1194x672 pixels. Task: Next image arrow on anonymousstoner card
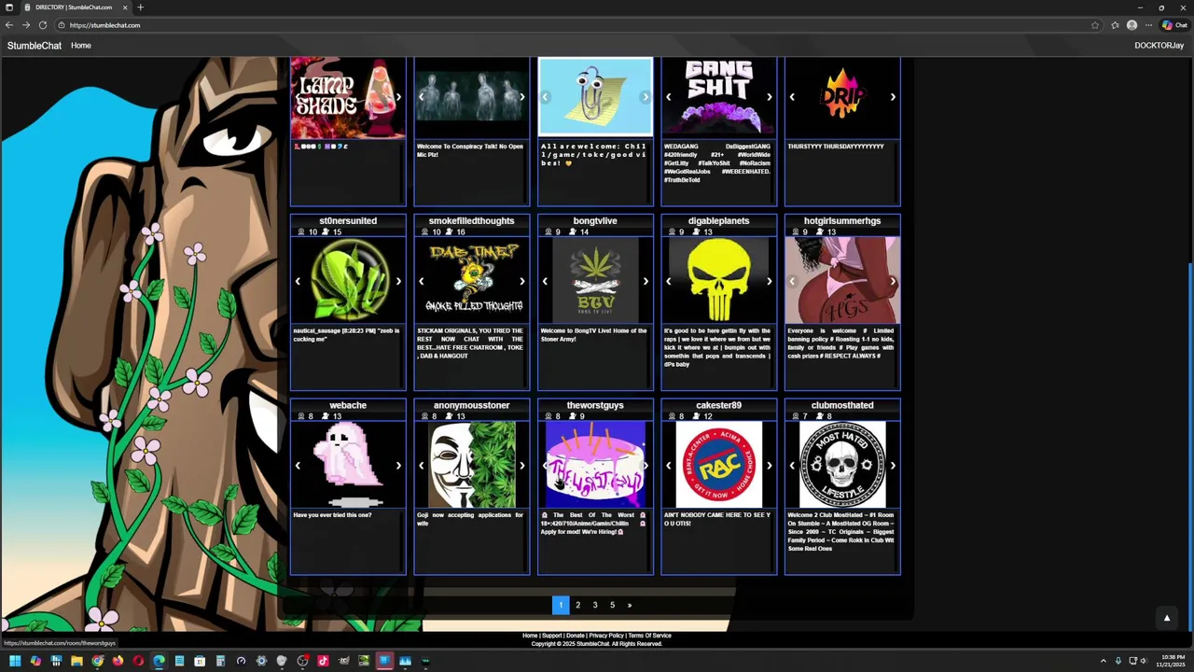pos(521,466)
